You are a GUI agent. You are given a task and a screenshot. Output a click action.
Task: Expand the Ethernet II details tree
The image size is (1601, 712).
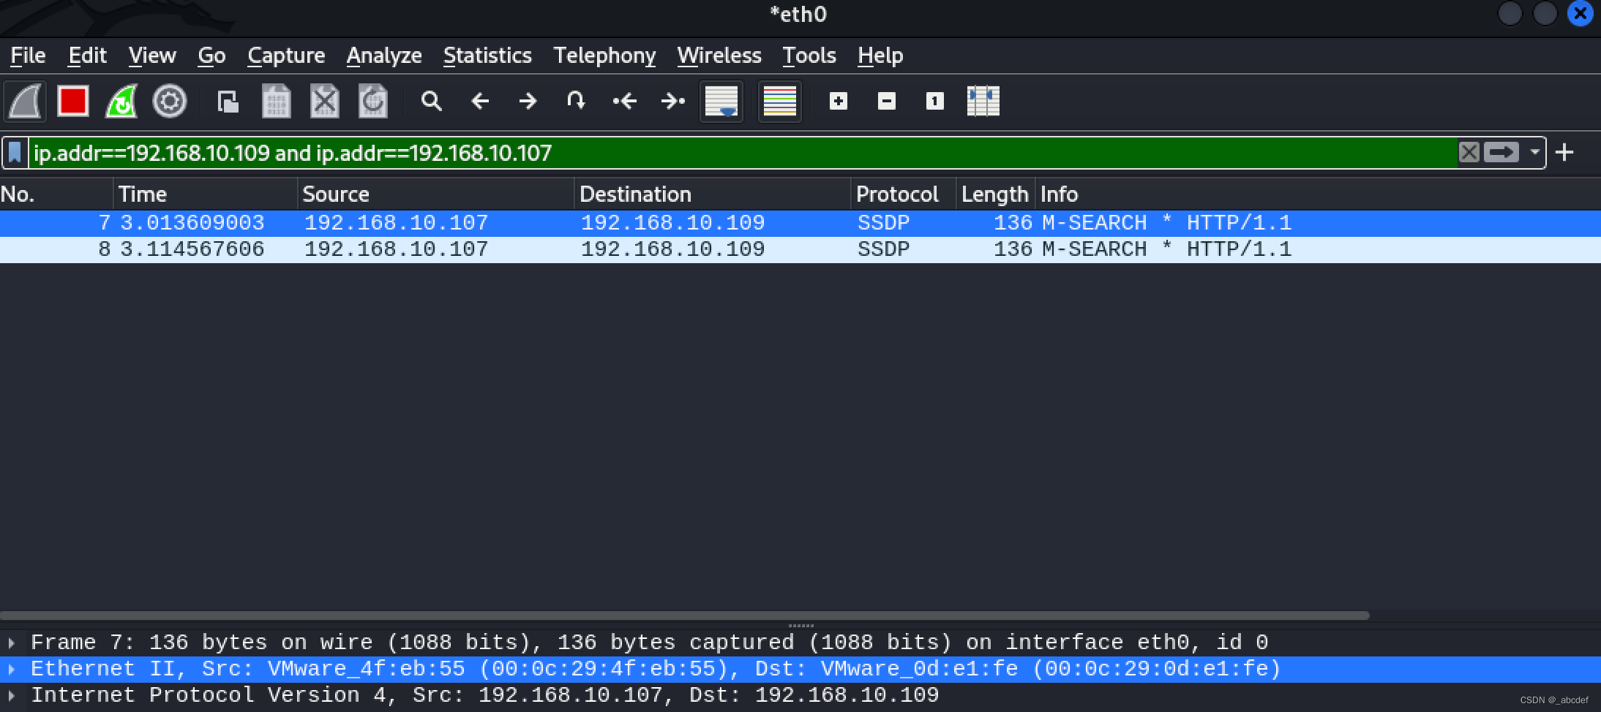(x=11, y=670)
